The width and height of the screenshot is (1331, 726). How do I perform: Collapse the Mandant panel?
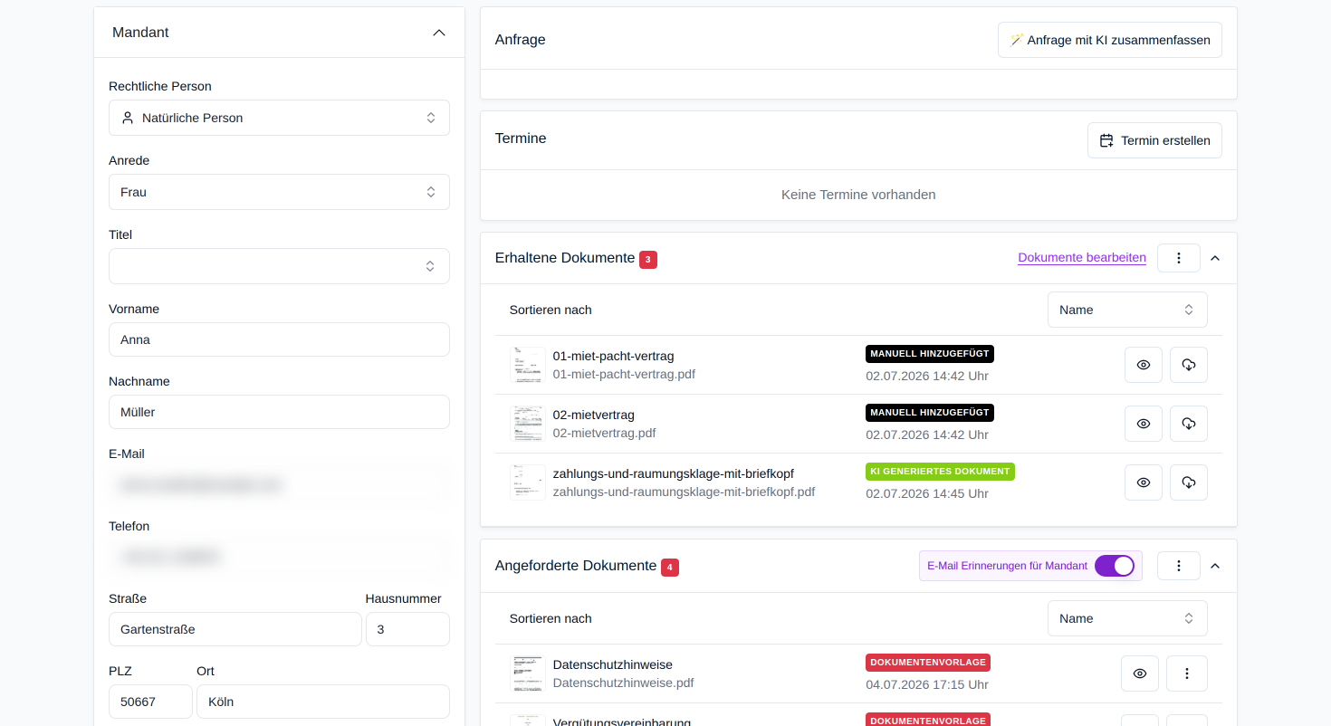coord(439,33)
